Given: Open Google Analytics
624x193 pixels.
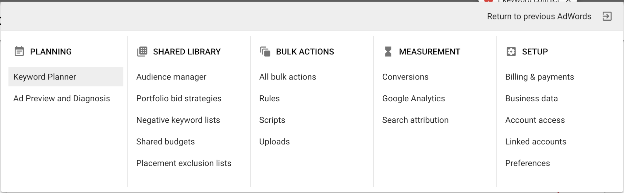Looking at the screenshot, I should pyautogui.click(x=413, y=98).
